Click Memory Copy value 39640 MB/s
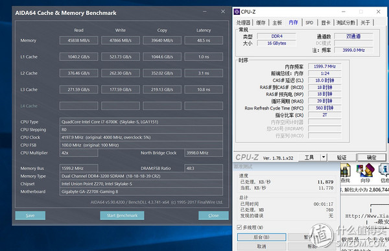The image size is (389, 251). [162, 40]
